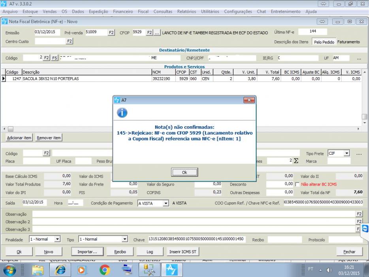Image resolution: width=369 pixels, height=277 pixels.
Task: Open the Windows Start orb
Action: pyautogui.click(x=9, y=270)
